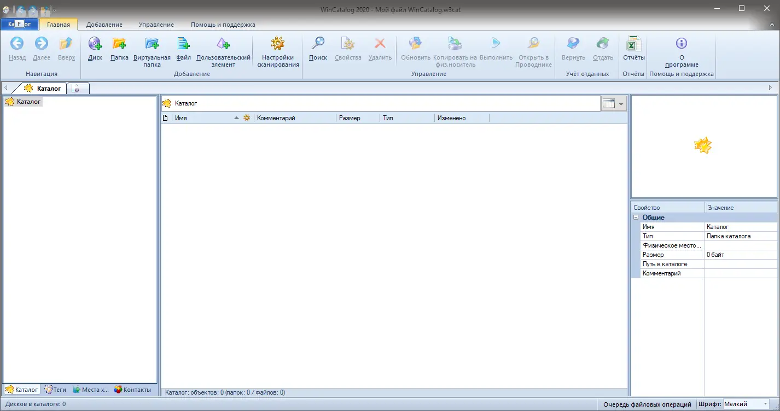Click the star preview image in top-right panel

tap(703, 145)
